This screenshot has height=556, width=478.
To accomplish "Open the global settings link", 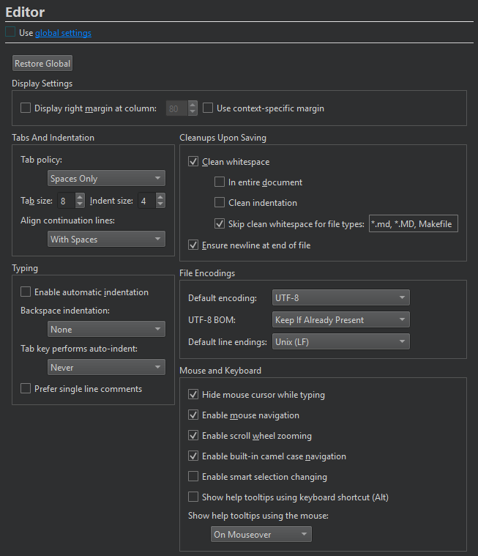I will tap(63, 33).
